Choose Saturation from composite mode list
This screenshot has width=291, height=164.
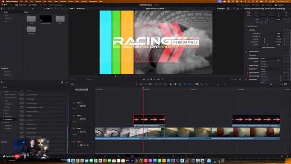click(x=264, y=67)
